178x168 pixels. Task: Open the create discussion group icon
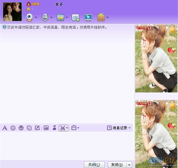tap(76, 17)
